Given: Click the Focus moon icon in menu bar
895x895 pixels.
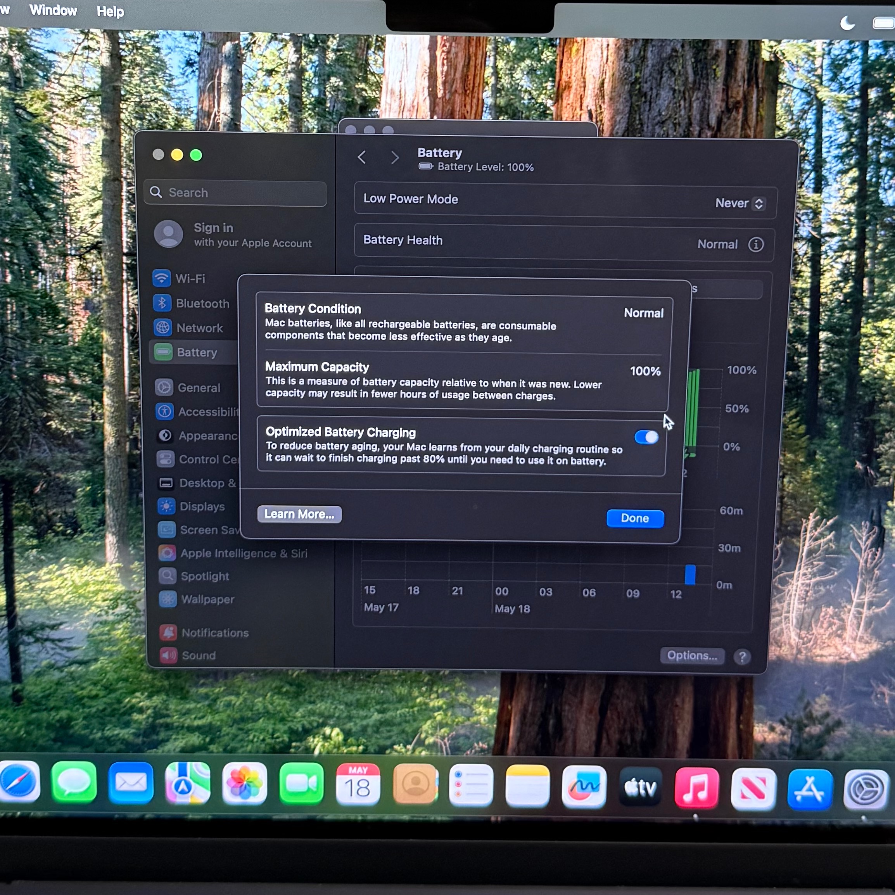Looking at the screenshot, I should point(847,23).
